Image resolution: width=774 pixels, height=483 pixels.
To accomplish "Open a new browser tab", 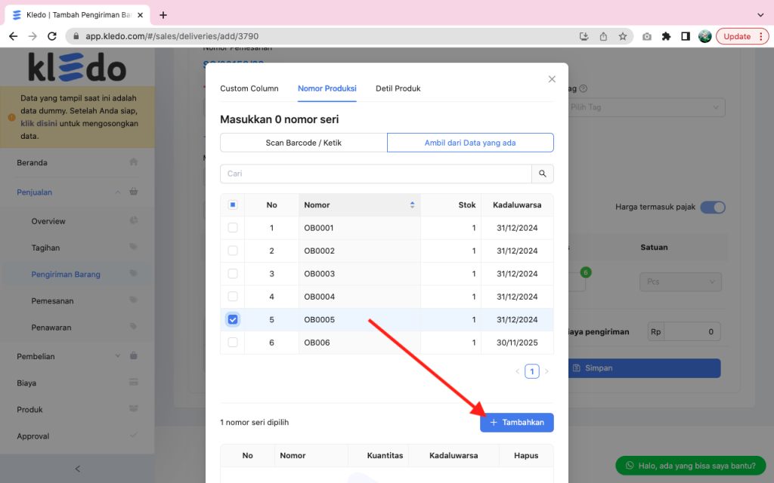I will tap(163, 15).
